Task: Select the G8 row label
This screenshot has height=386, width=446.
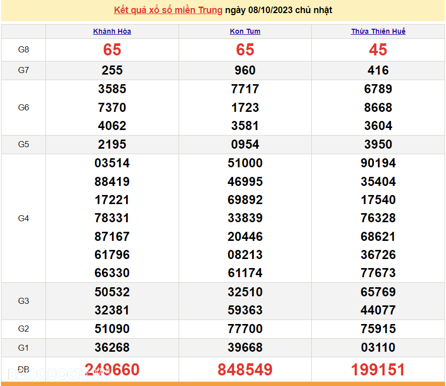Action: (x=24, y=49)
